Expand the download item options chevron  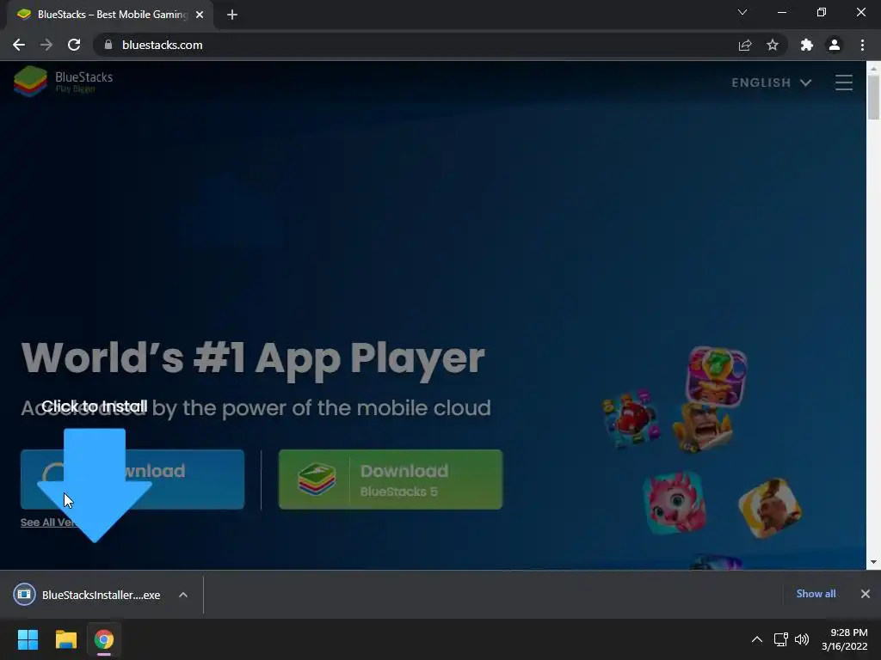point(183,595)
